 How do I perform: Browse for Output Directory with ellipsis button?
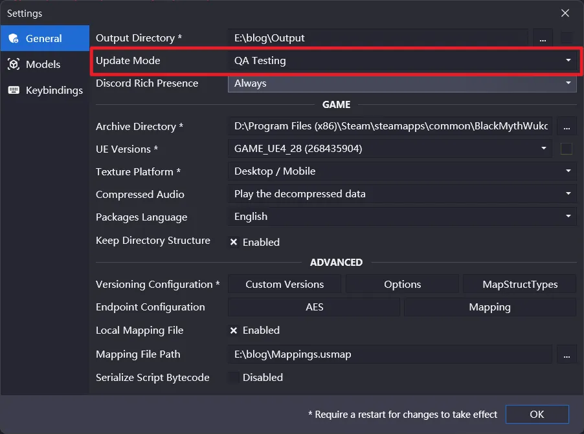[x=543, y=38]
